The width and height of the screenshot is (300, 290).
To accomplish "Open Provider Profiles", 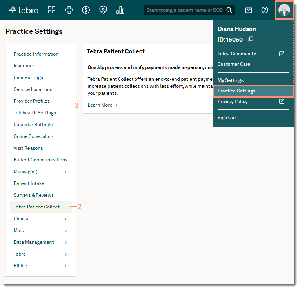I will click(32, 101).
